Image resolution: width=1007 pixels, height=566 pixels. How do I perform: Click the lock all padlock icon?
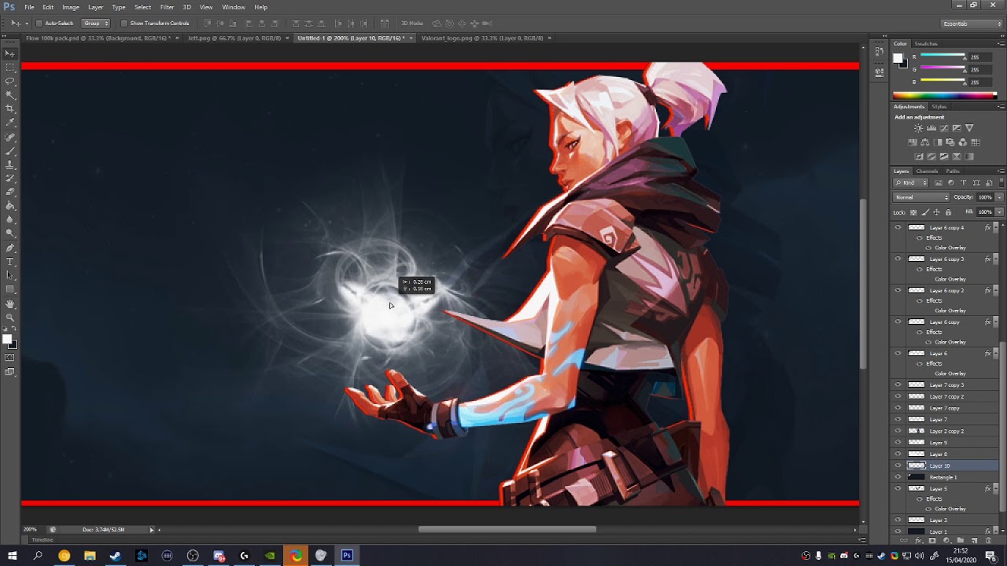click(948, 212)
